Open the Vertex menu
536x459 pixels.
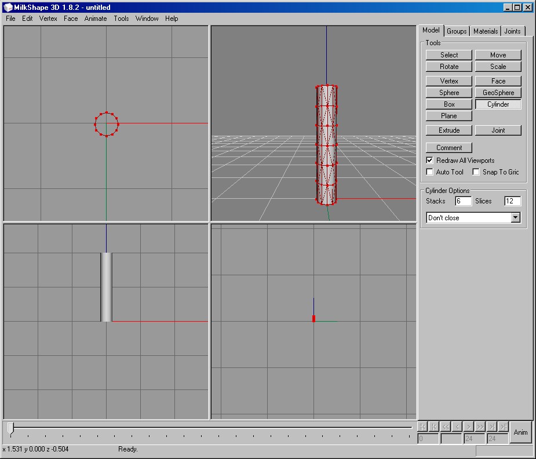pos(48,19)
